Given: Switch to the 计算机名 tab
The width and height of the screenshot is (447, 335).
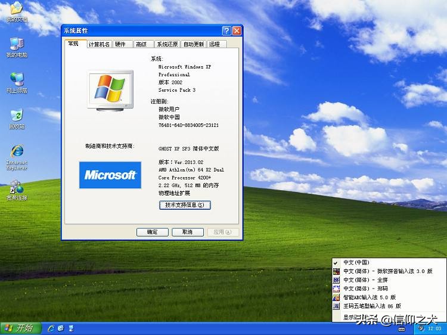Looking at the screenshot, I should tap(99, 44).
